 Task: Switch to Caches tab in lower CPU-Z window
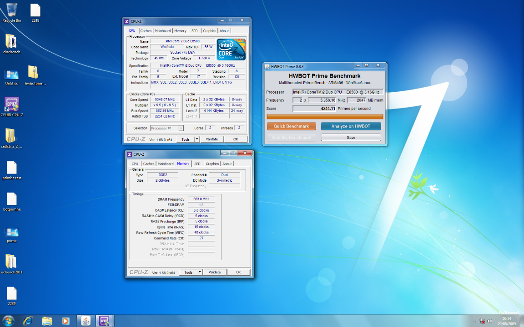(x=149, y=164)
